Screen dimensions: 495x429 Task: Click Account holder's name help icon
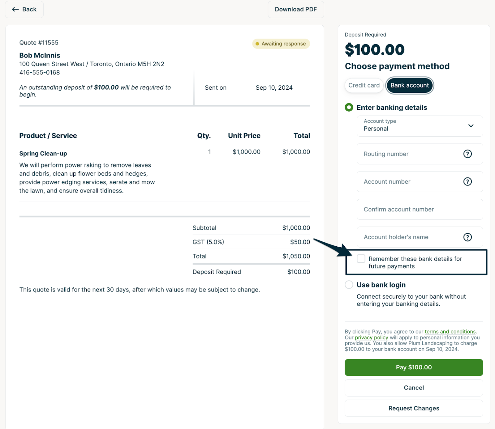coord(467,237)
